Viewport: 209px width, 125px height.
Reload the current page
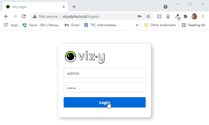coord(24,16)
